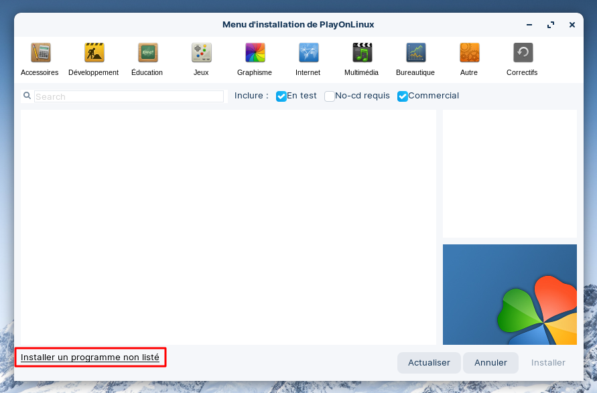Browse the Multimédia category
Viewport: 597px width, 393px height.
362,60
